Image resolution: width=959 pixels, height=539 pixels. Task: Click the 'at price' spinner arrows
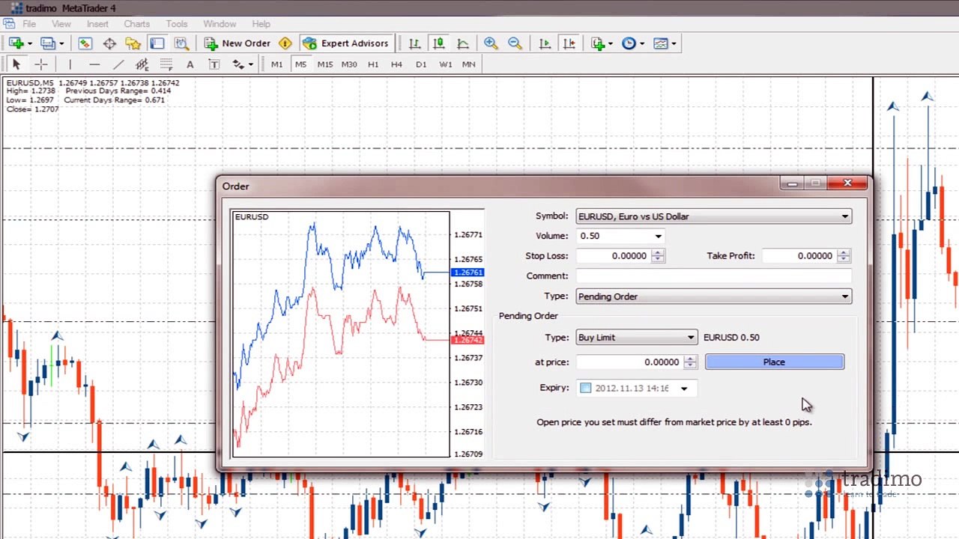click(x=690, y=362)
